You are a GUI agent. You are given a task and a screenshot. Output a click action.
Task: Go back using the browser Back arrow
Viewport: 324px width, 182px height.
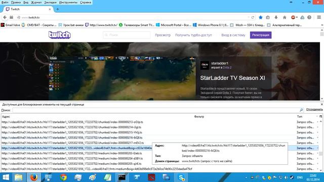5,17
